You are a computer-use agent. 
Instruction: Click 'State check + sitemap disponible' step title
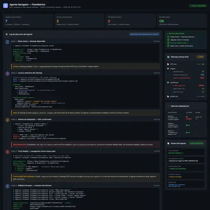point(31,41)
